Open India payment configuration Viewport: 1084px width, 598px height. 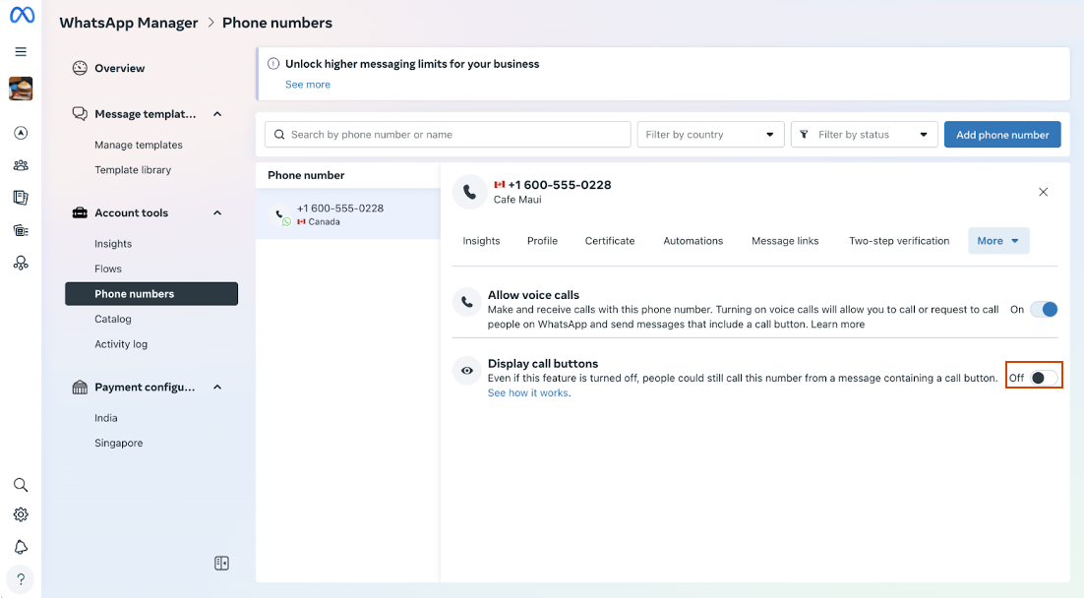point(106,418)
